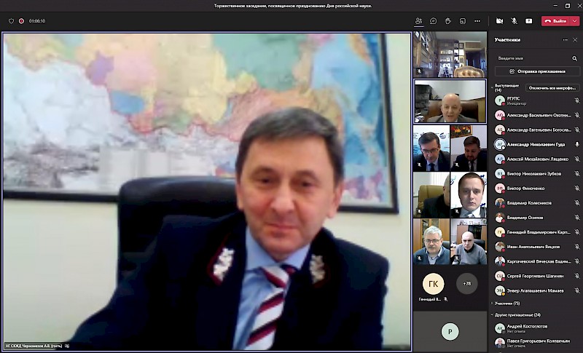Toggle the camera on or off
This screenshot has height=353, width=583.
pyautogui.click(x=499, y=21)
